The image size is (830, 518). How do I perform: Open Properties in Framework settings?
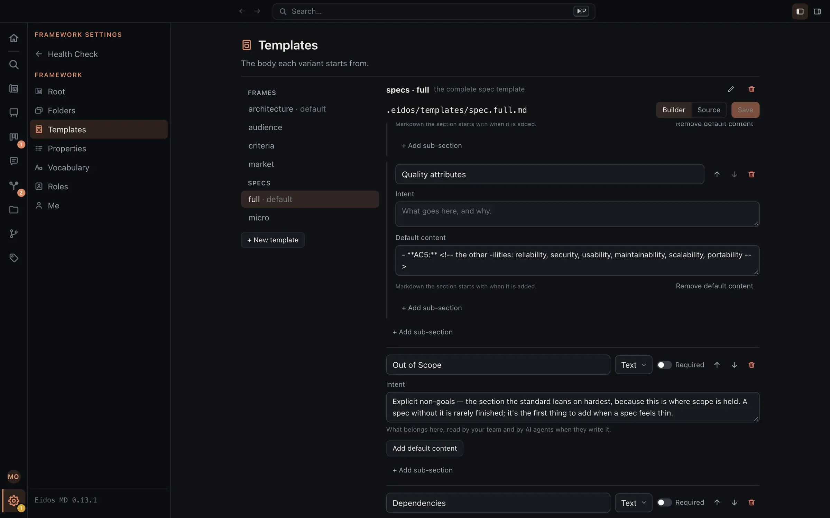[99, 148]
